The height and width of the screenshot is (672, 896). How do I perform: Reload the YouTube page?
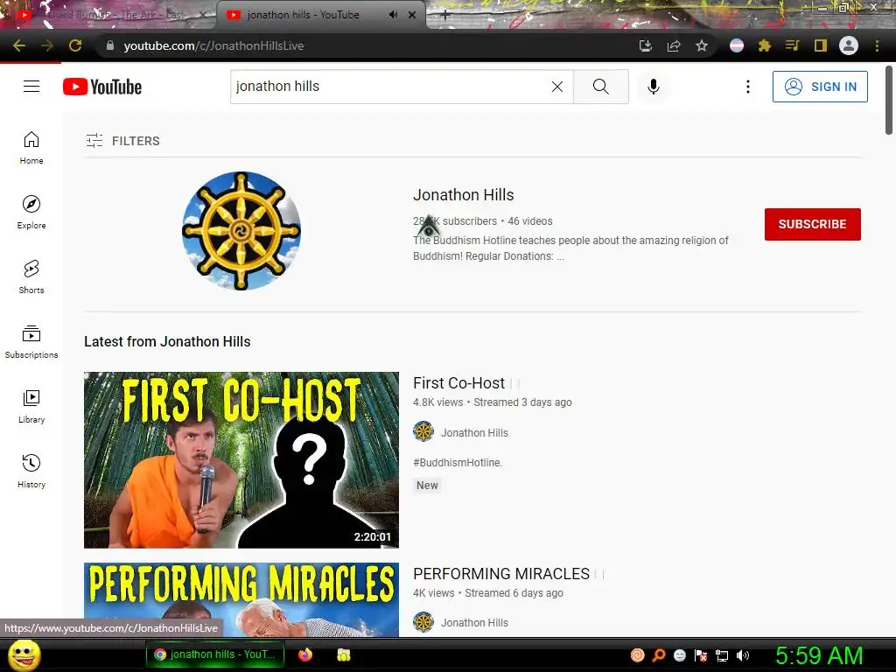coord(75,45)
